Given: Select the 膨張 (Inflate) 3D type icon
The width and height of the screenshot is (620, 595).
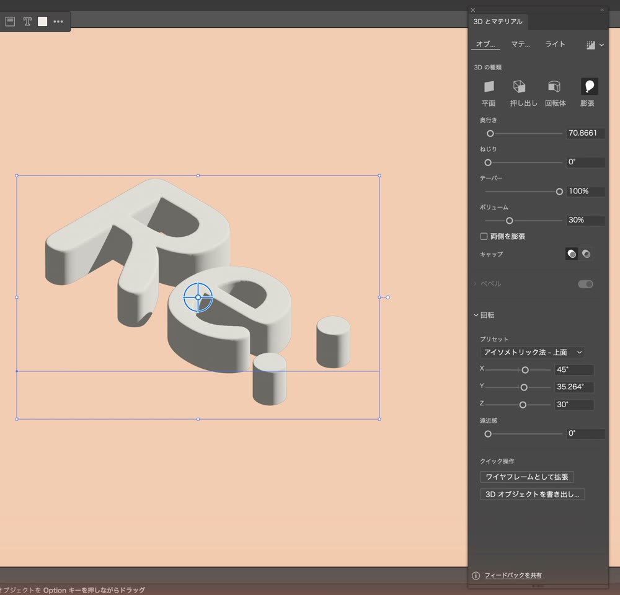Looking at the screenshot, I should click(589, 86).
